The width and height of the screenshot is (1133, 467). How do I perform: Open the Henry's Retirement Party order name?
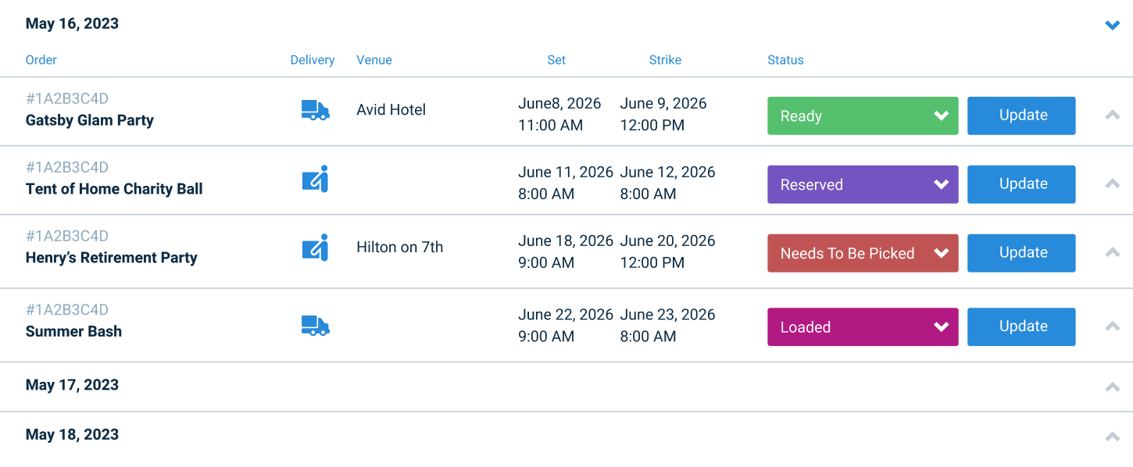coord(111,258)
